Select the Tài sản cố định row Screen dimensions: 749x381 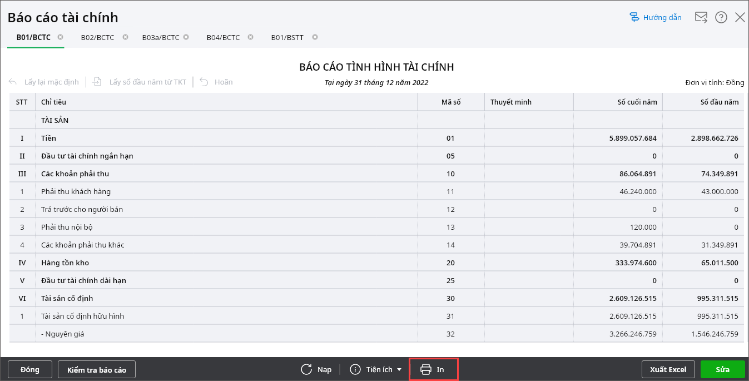[376, 298]
